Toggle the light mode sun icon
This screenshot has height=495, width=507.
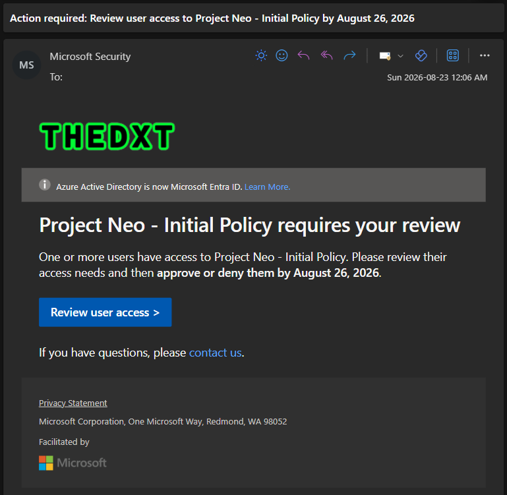261,55
